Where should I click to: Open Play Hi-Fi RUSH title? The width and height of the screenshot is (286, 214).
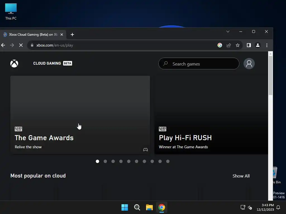point(185,138)
